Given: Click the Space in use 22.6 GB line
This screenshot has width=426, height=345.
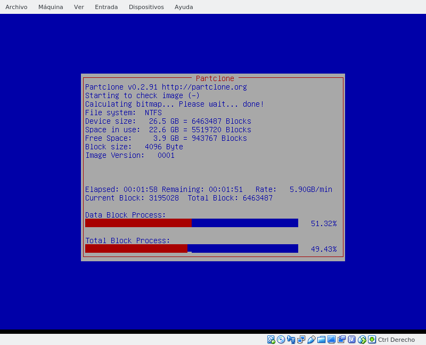Looking at the screenshot, I should point(168,130).
